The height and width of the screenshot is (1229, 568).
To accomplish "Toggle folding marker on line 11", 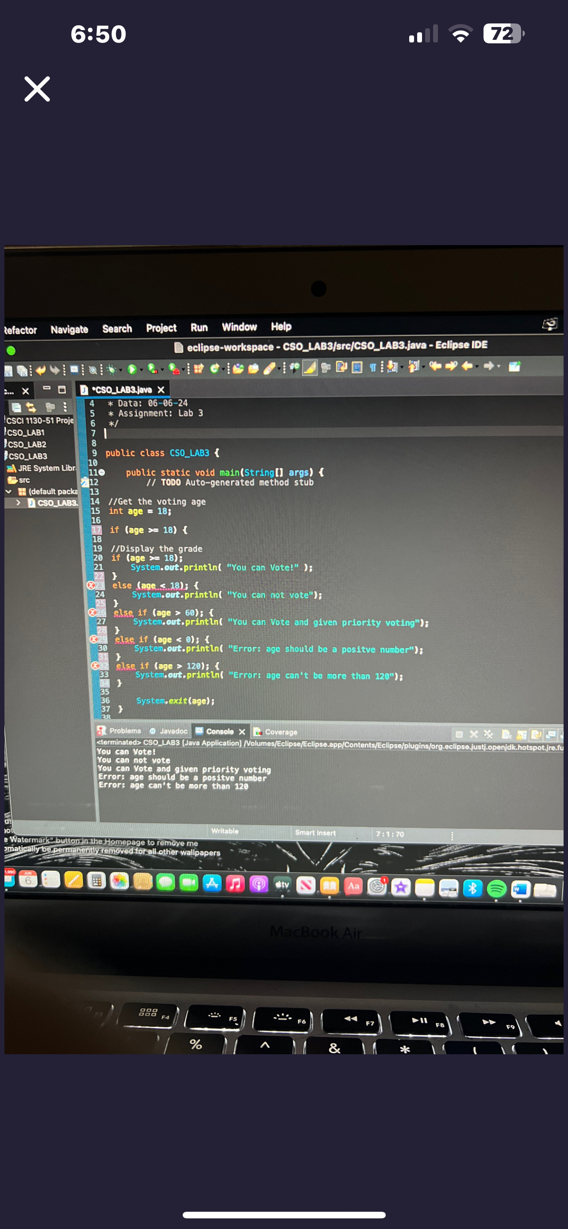I will [102, 472].
